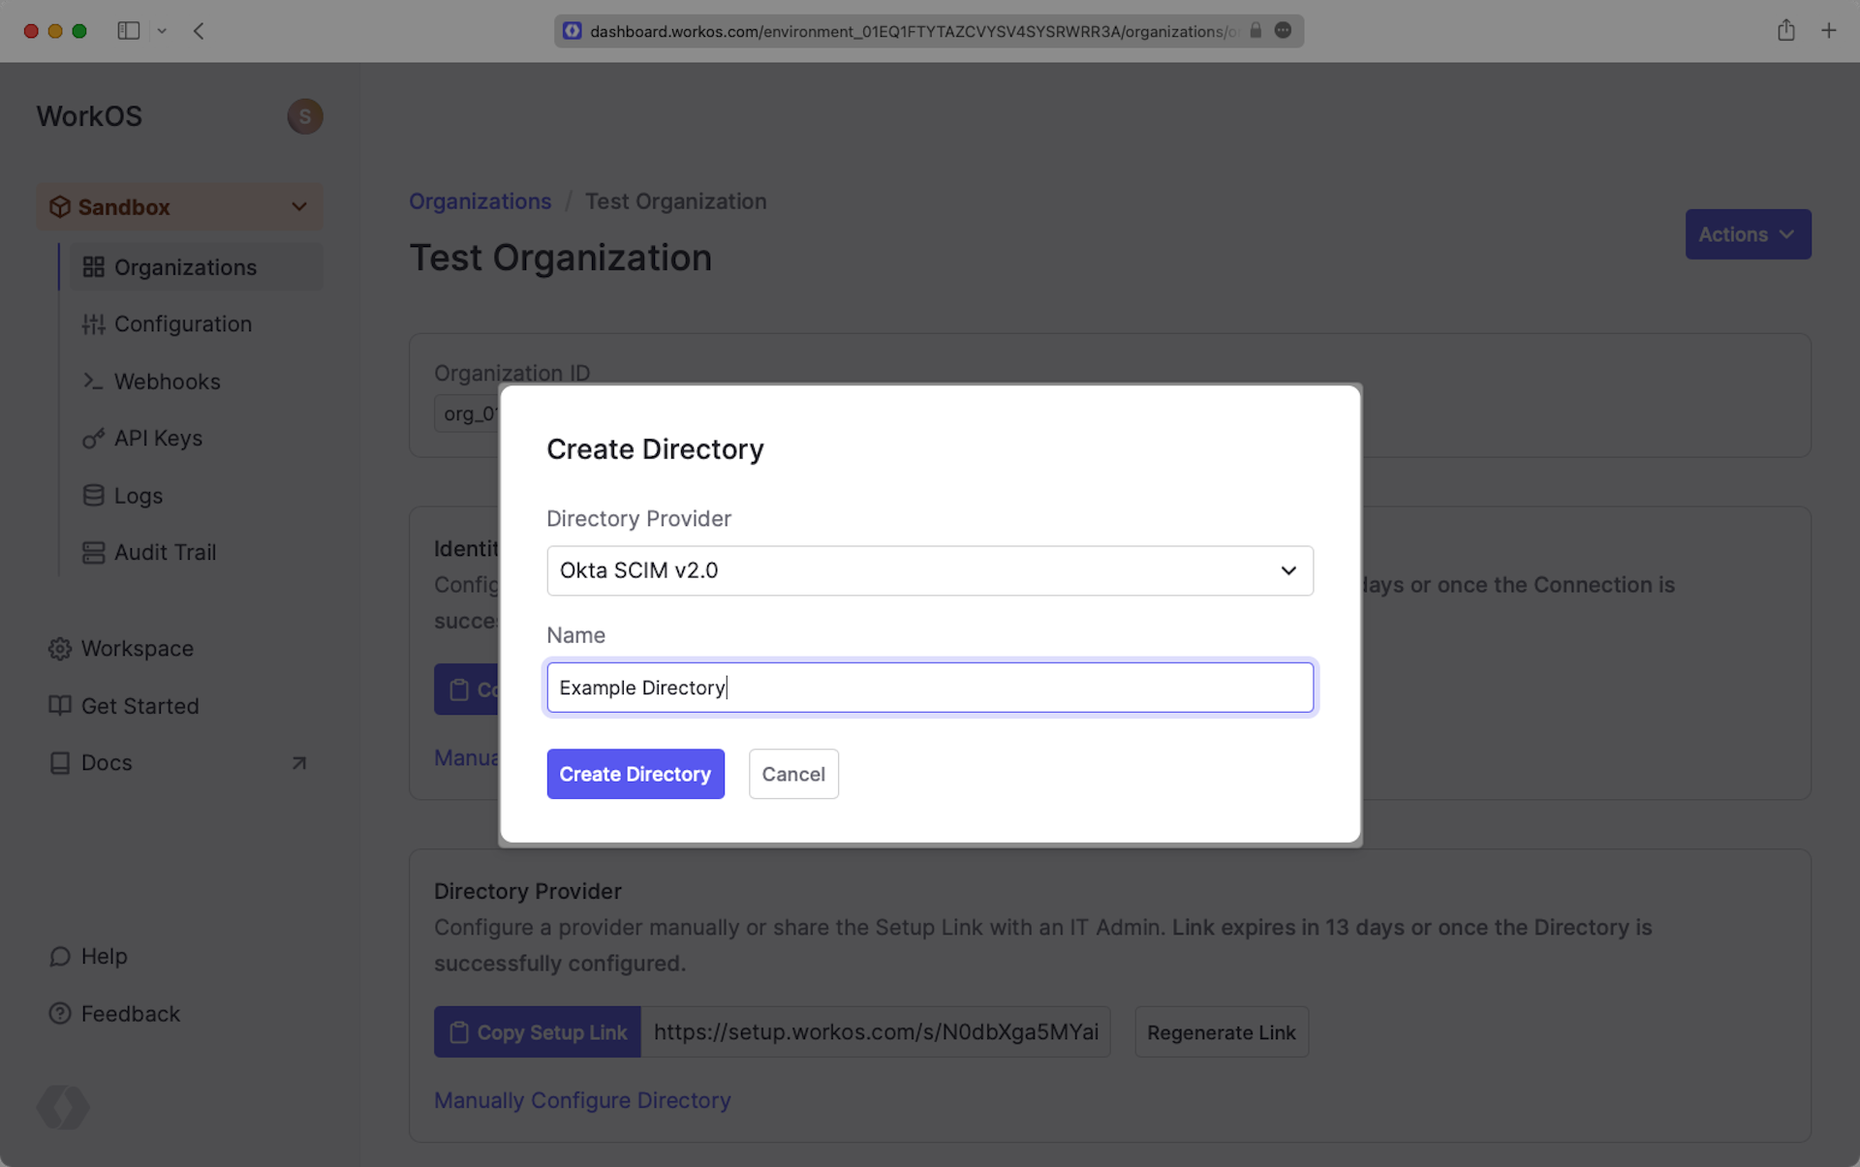Open the Actions dropdown menu
The width and height of the screenshot is (1860, 1167).
(x=1747, y=234)
